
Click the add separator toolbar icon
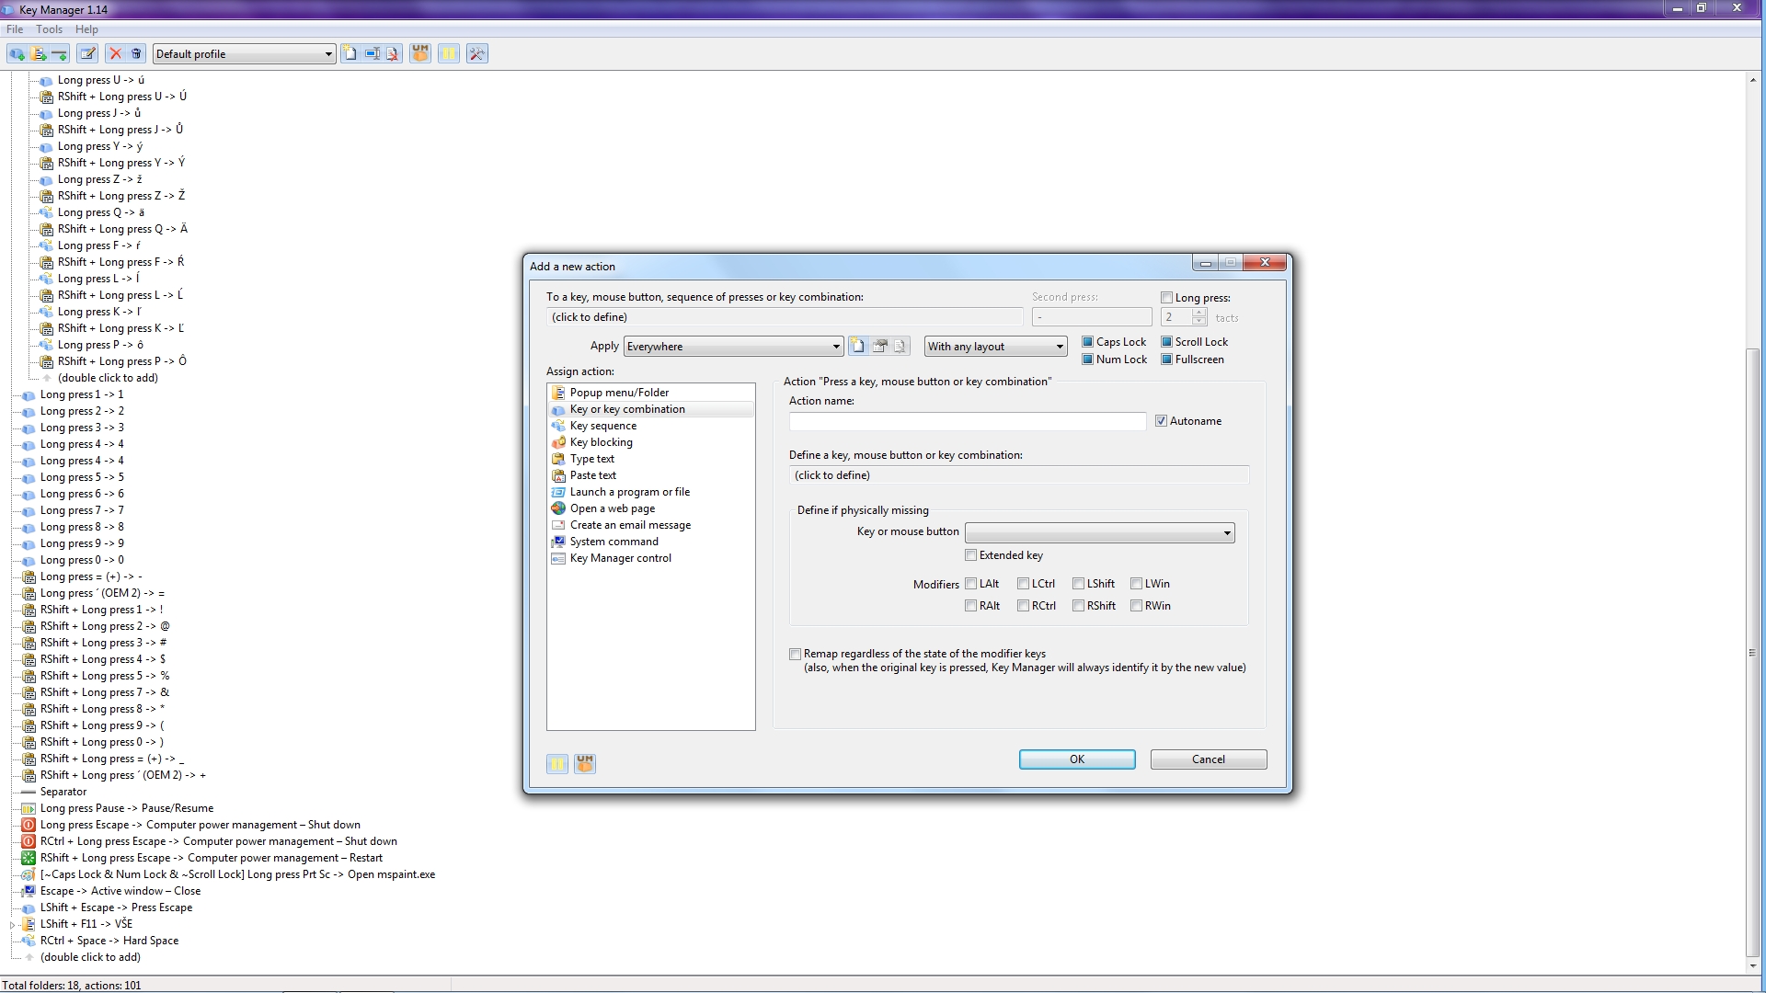pyautogui.click(x=60, y=54)
